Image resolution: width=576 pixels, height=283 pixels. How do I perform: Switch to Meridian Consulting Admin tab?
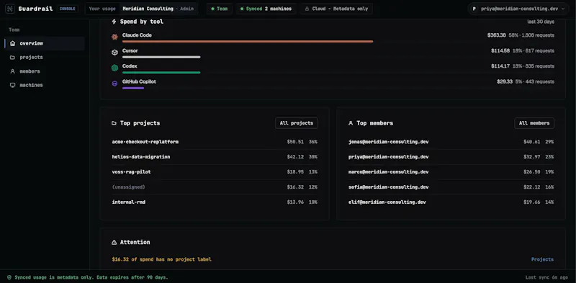158,9
